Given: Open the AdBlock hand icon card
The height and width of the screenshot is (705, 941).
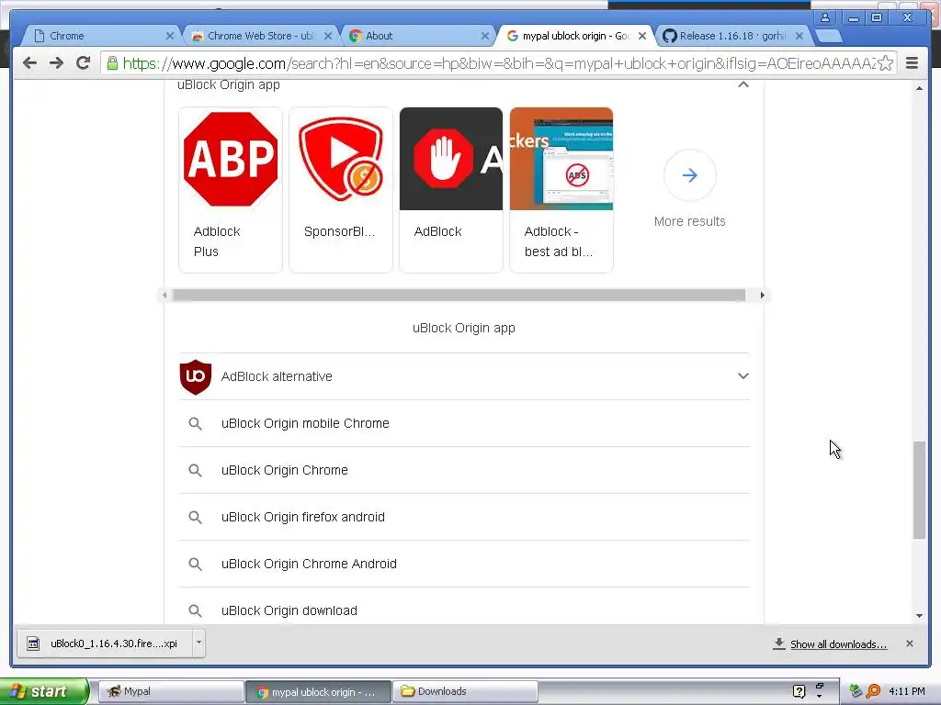Looking at the screenshot, I should pos(451,189).
